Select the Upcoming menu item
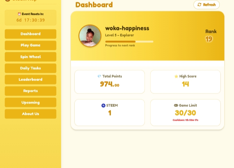Viewport: 234px width, 168px height. coord(31,102)
